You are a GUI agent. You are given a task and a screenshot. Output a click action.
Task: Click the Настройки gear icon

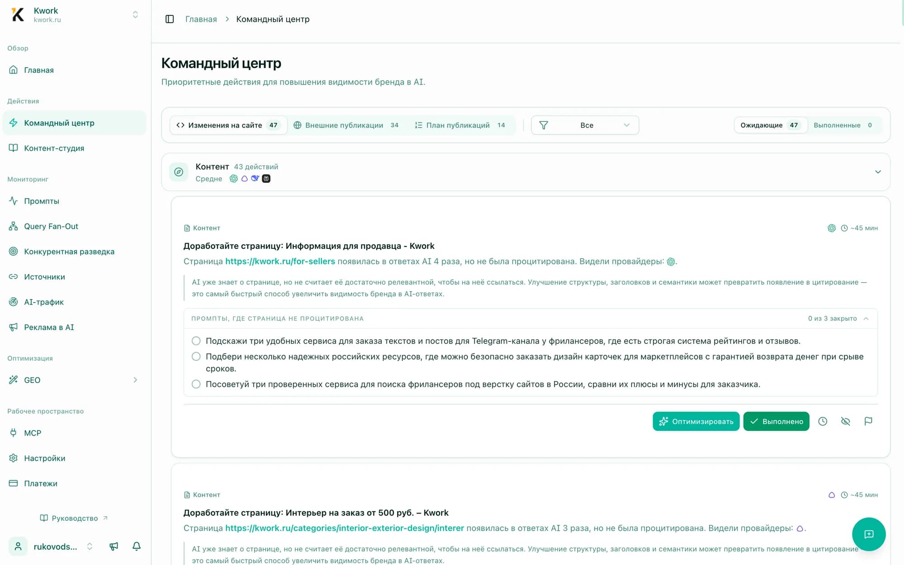(14, 458)
